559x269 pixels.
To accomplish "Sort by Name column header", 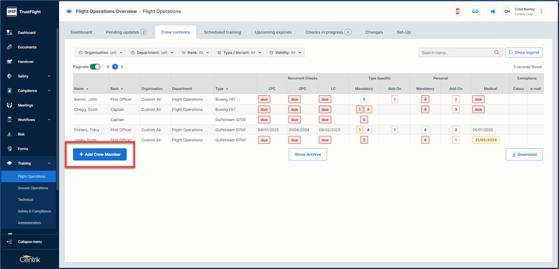I will tap(81, 89).
